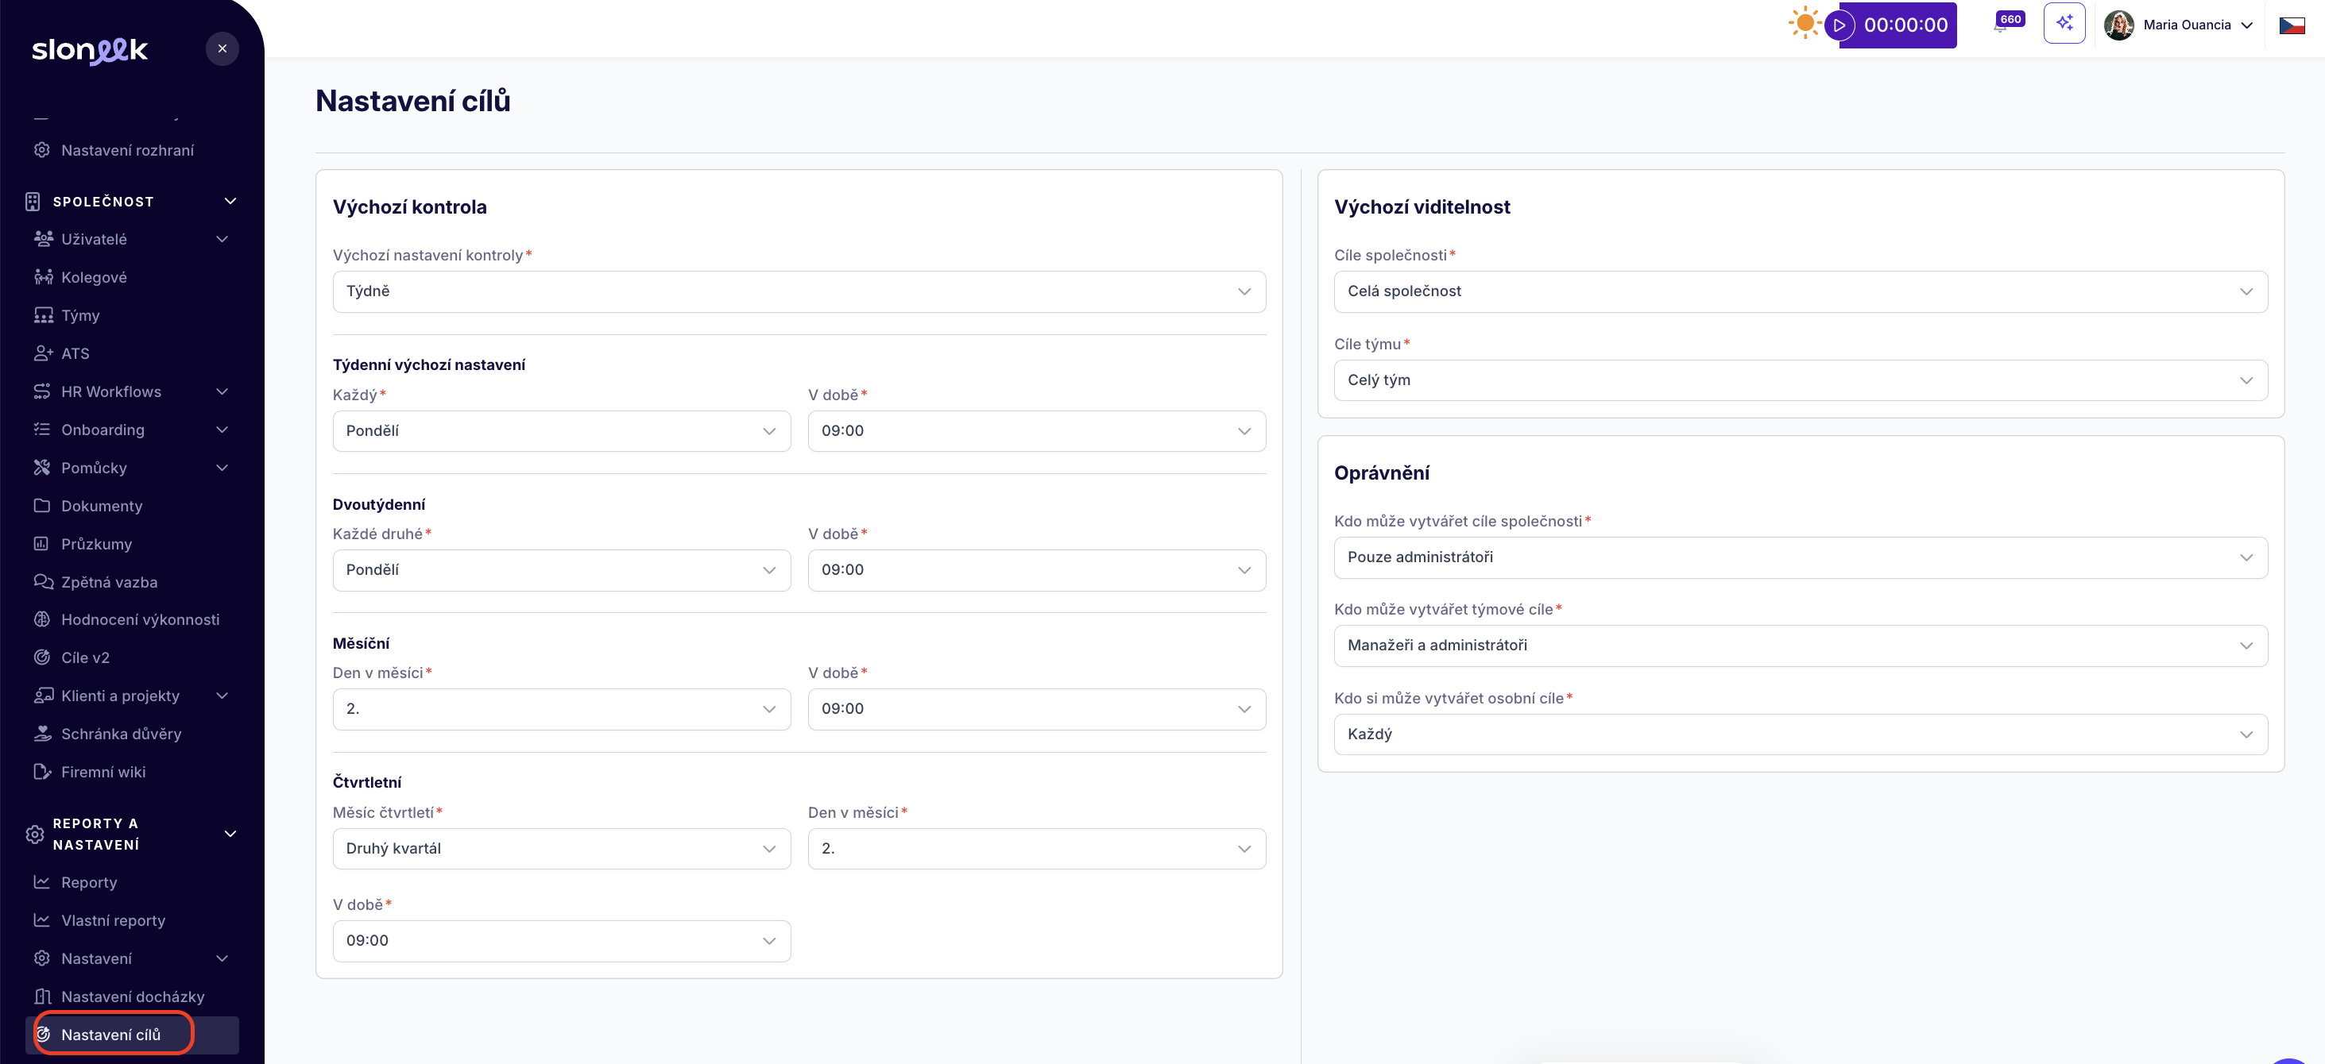Open the AI sparkle assistant icon
The width and height of the screenshot is (2325, 1064).
point(2064,24)
